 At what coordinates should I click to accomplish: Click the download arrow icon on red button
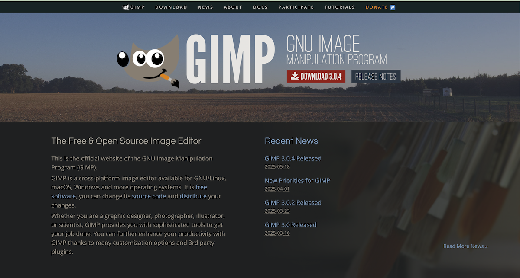pos(295,76)
